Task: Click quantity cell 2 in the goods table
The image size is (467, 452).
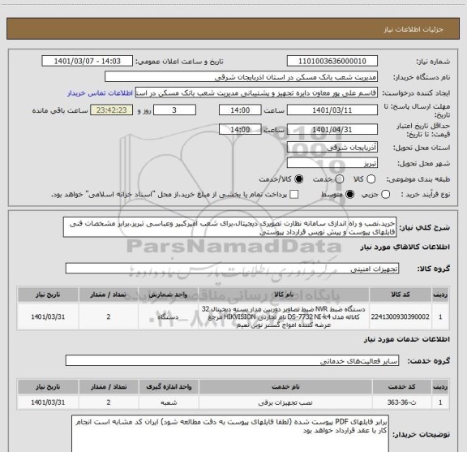Action: coord(109,316)
